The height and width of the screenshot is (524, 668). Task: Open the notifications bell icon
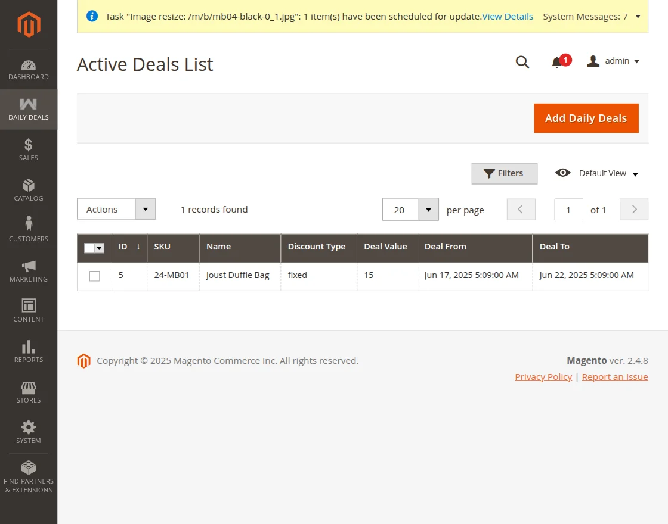pyautogui.click(x=557, y=62)
